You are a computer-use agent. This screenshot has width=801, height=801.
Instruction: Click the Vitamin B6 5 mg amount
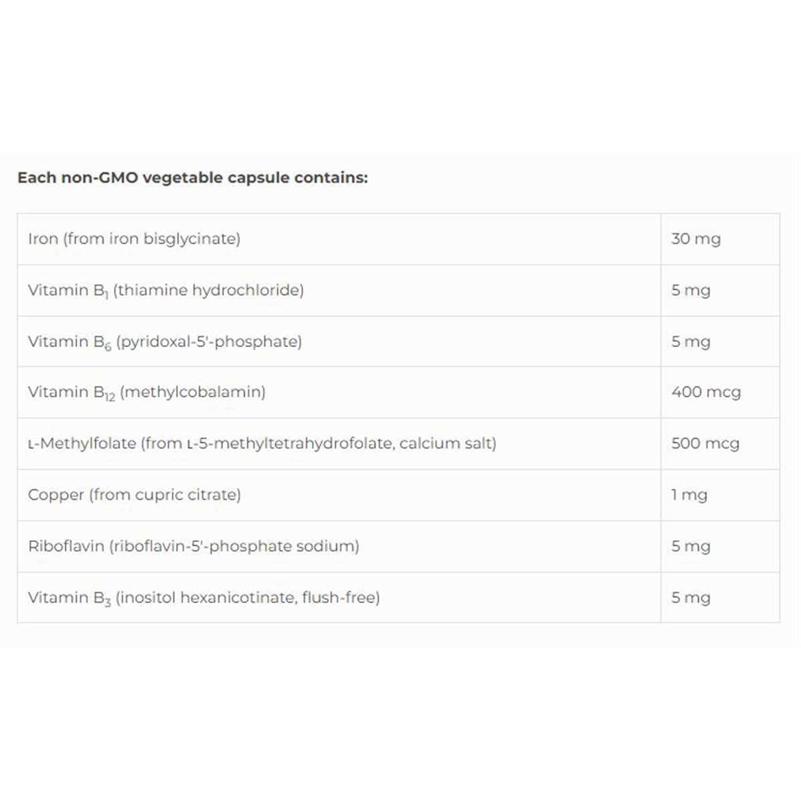690,342
